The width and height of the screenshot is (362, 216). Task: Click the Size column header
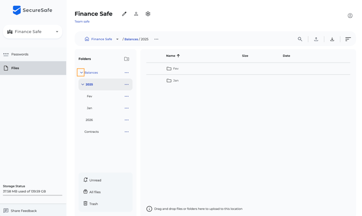point(245,56)
